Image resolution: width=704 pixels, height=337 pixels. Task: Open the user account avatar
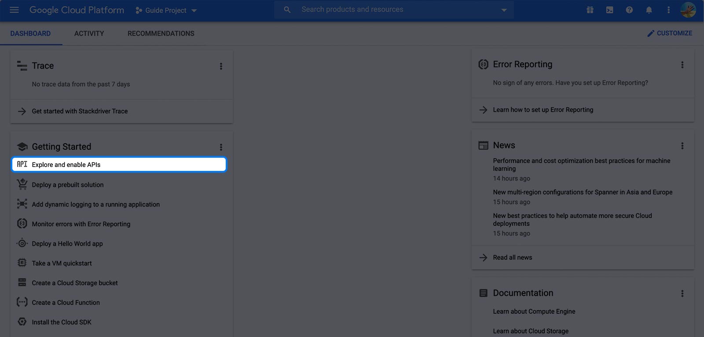tap(688, 10)
